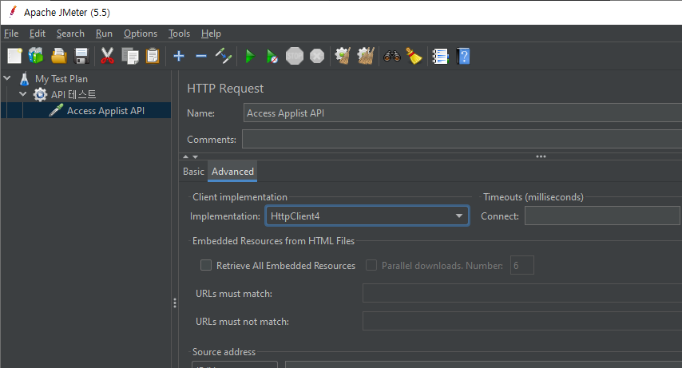Click the Thread Group gear icon
Viewport: 682px width, 368px height.
[x=40, y=94]
